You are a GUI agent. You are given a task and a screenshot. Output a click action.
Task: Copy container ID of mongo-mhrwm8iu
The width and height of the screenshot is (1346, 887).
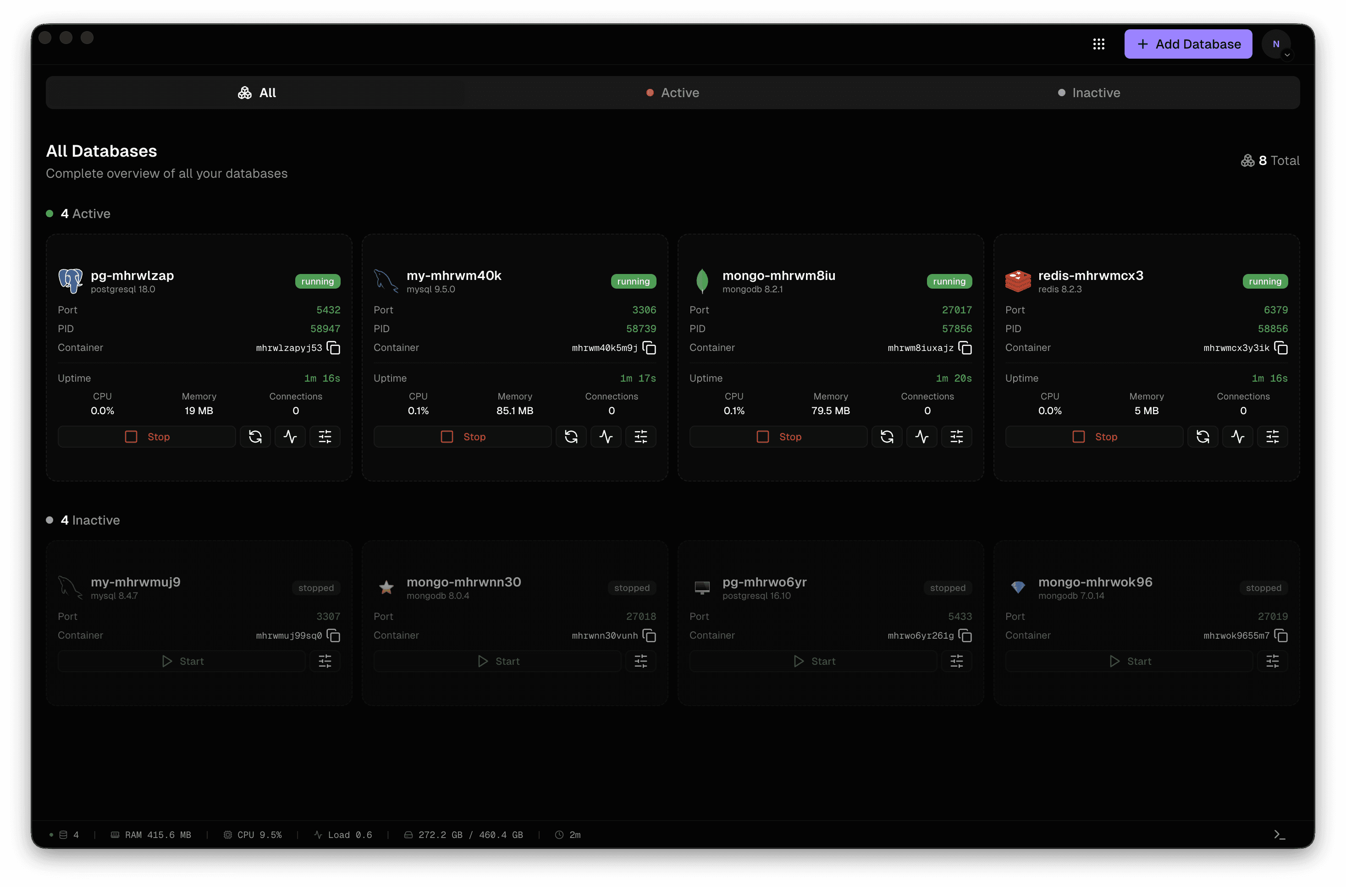tap(965, 349)
